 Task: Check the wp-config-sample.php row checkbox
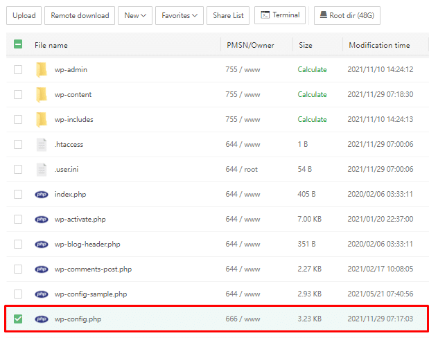pyautogui.click(x=18, y=294)
